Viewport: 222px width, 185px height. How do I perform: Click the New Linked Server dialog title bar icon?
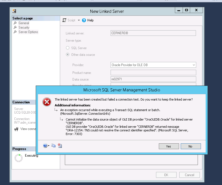(x=14, y=10)
